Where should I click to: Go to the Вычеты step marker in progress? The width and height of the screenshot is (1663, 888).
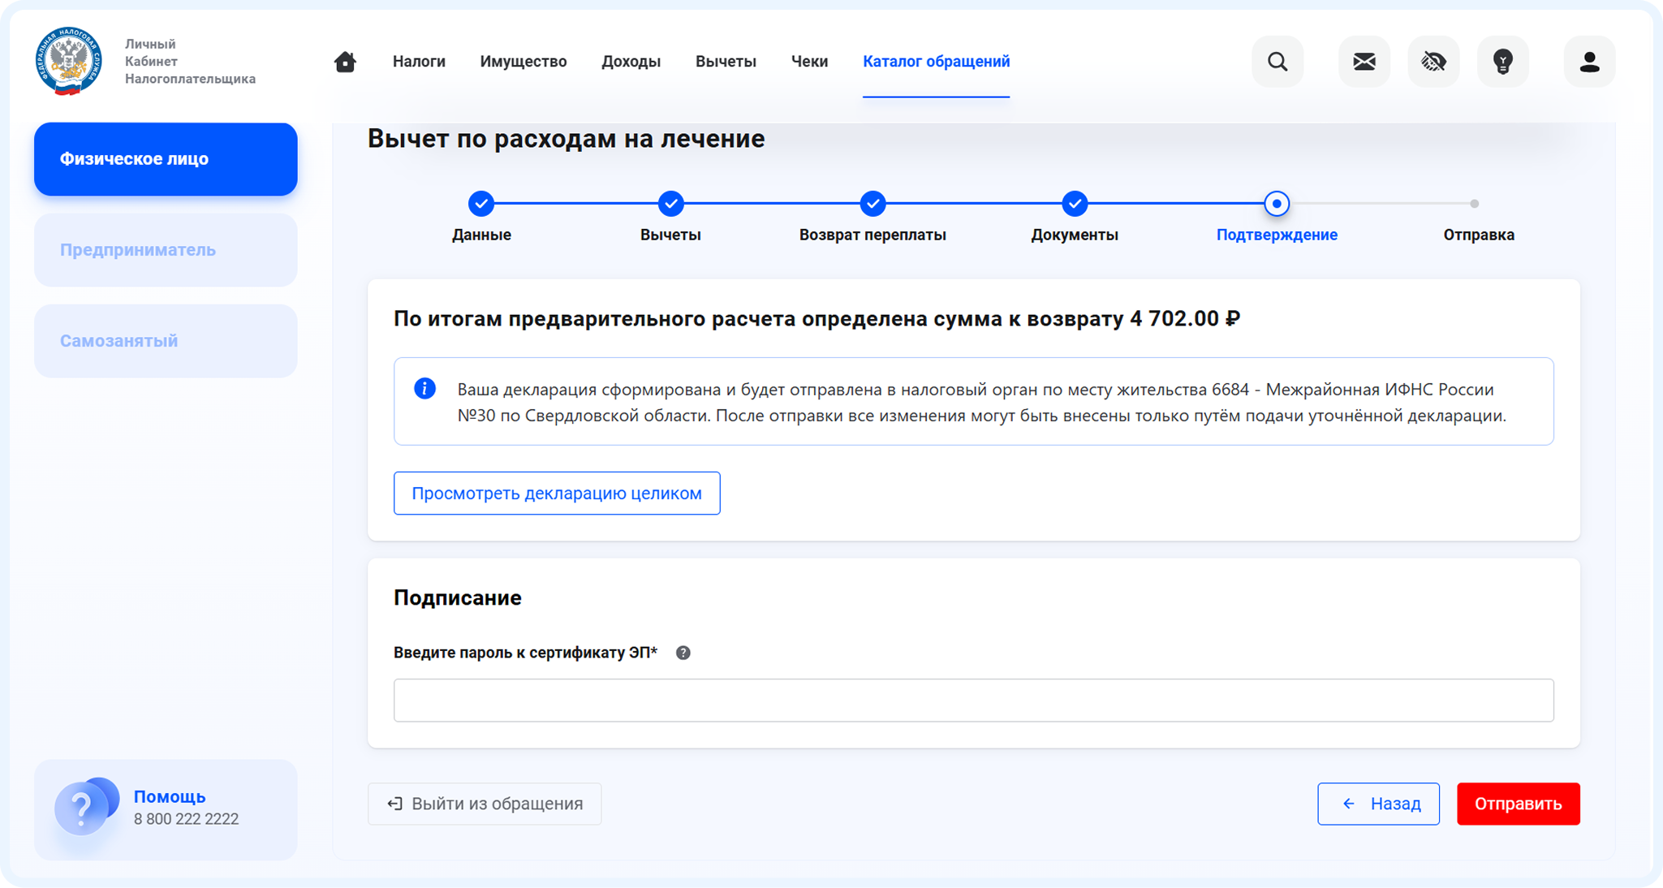point(670,204)
